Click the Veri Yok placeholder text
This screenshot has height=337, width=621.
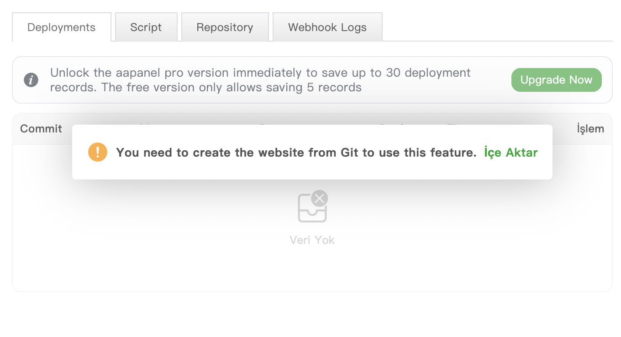pos(312,240)
